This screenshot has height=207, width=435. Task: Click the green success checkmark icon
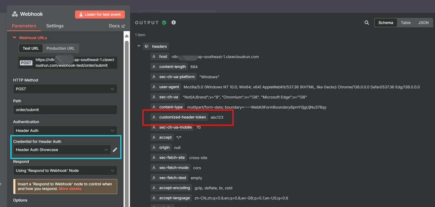[x=164, y=23]
